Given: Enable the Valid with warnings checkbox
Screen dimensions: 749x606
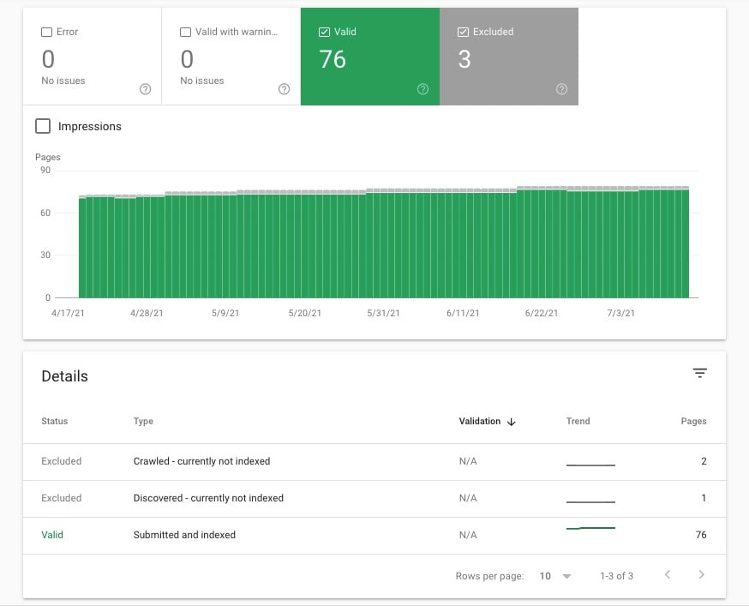Looking at the screenshot, I should pos(186,32).
